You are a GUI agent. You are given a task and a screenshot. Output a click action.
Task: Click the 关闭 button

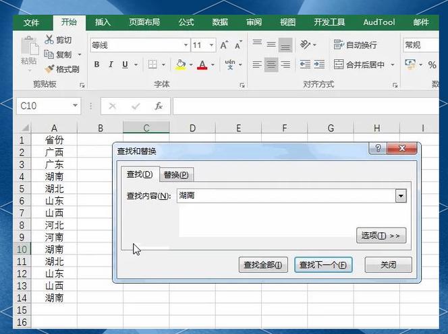[x=388, y=265]
